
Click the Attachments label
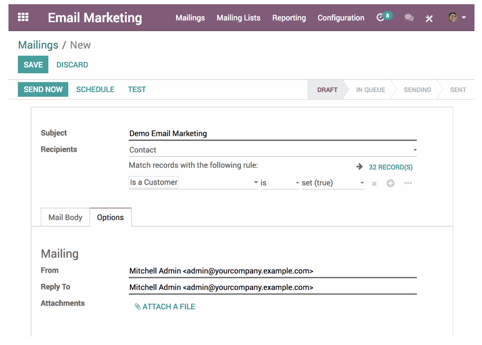(62, 303)
